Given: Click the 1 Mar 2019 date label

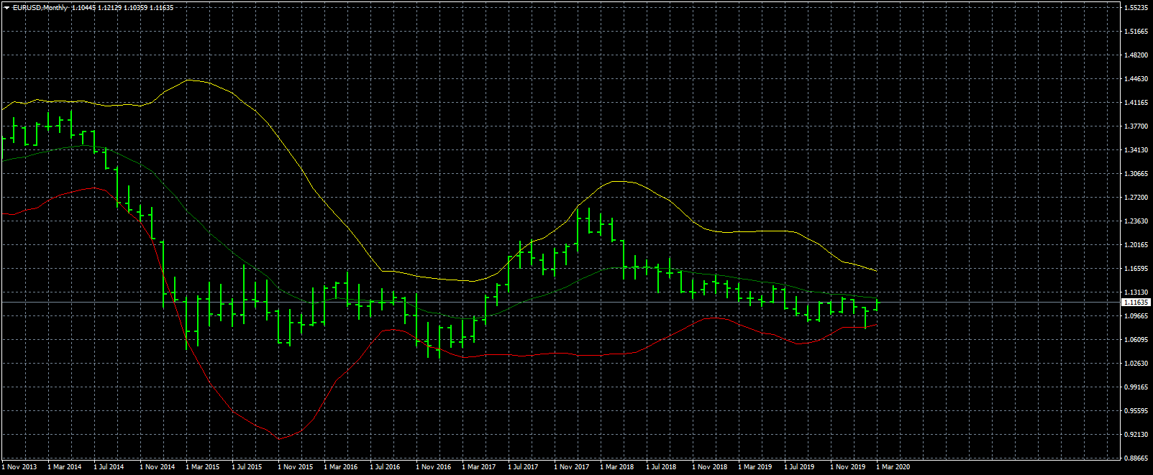Looking at the screenshot, I should (x=755, y=467).
